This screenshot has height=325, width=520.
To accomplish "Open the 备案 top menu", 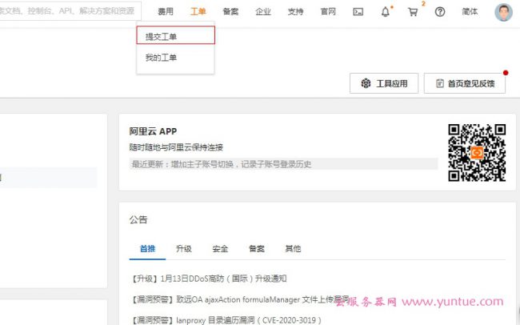I will coord(230,12).
